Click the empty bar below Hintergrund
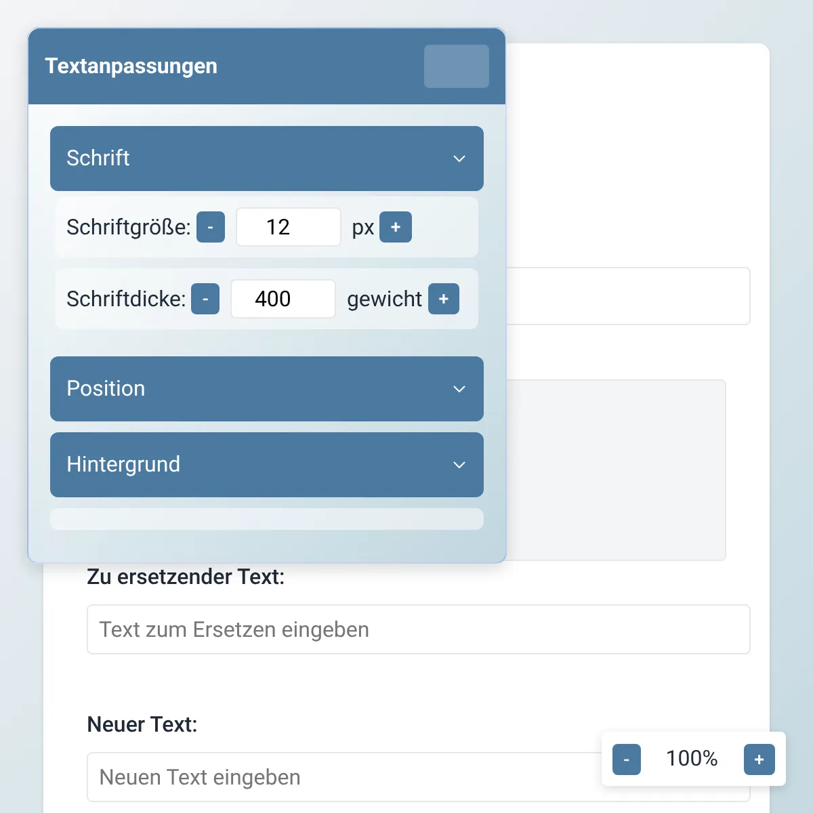 click(267, 519)
